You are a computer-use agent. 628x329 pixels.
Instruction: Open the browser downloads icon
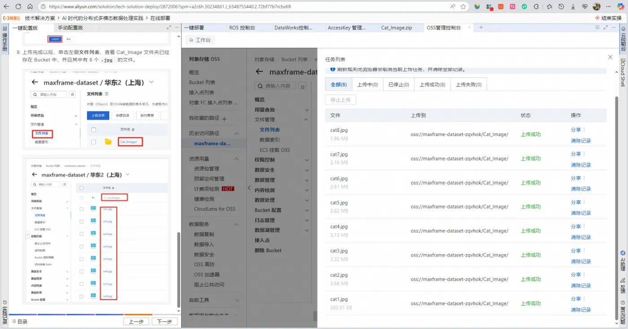573,7
